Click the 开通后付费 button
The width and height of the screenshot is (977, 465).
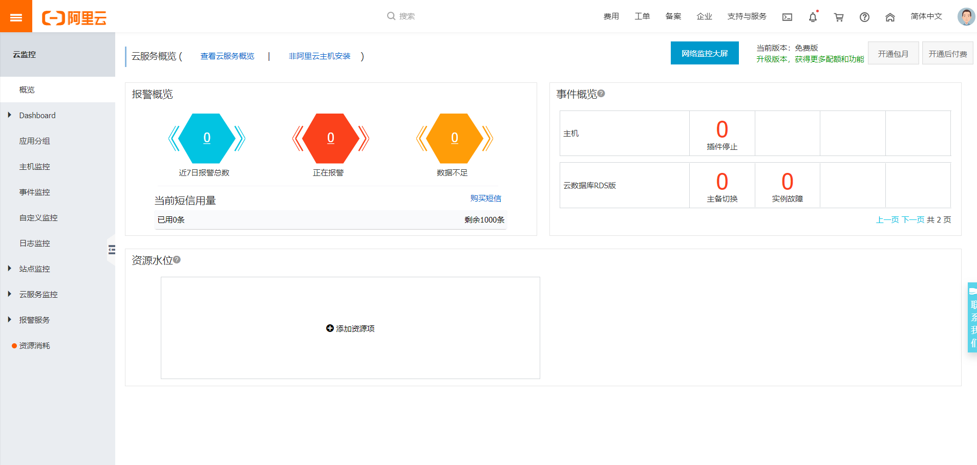click(948, 53)
